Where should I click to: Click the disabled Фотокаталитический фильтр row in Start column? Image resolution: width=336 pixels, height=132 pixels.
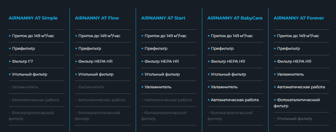[x=164, y=116]
